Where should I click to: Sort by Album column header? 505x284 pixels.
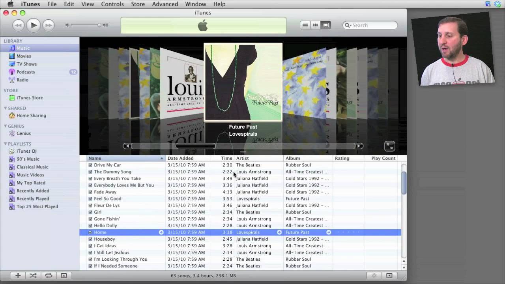coord(308,158)
